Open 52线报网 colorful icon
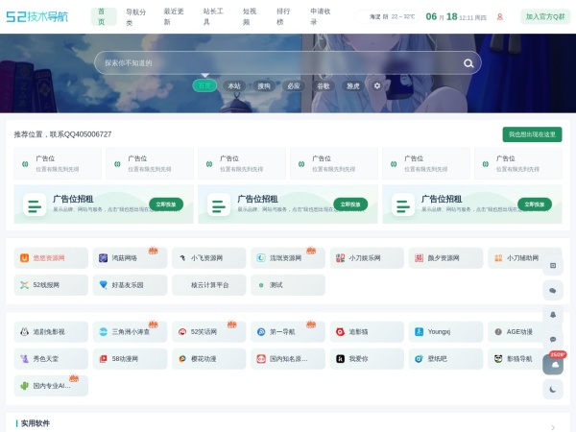Viewport: 576px width, 432px height. (24, 285)
